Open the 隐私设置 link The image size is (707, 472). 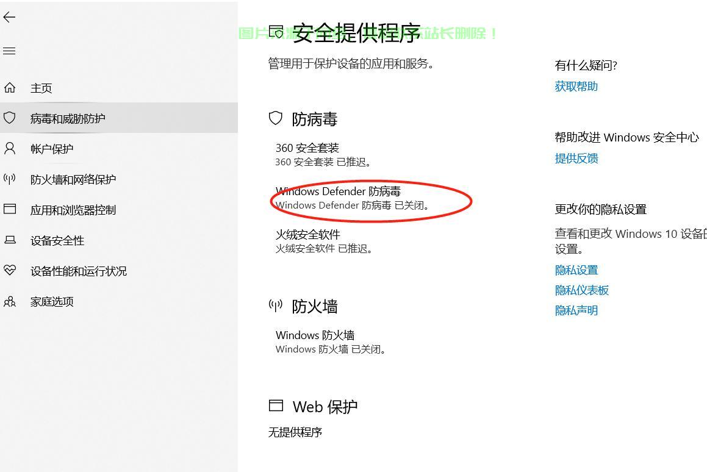(x=576, y=270)
